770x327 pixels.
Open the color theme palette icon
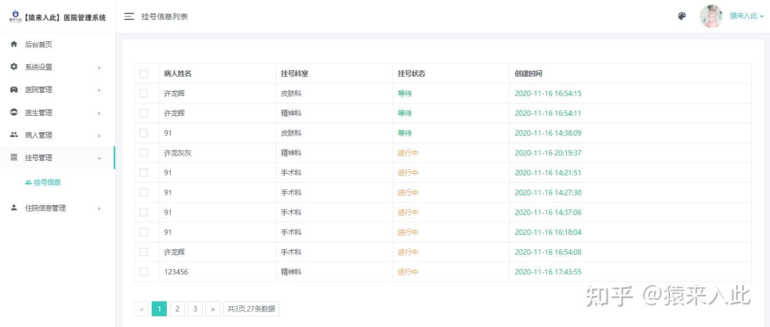click(682, 16)
